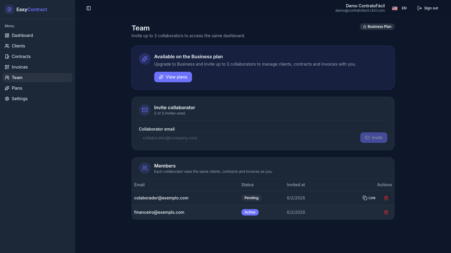Click the Business Plan badge
Screen dimensions: 451x253
click(x=377, y=27)
